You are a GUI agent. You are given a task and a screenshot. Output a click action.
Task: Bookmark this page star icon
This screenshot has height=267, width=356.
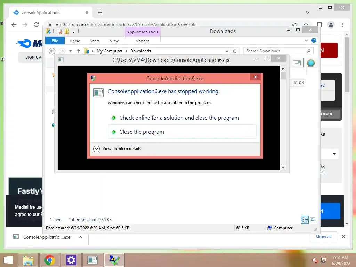pyautogui.click(x=306, y=25)
